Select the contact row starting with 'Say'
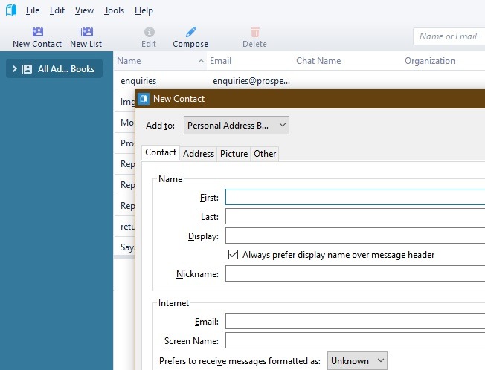485x370 pixels. click(x=124, y=247)
